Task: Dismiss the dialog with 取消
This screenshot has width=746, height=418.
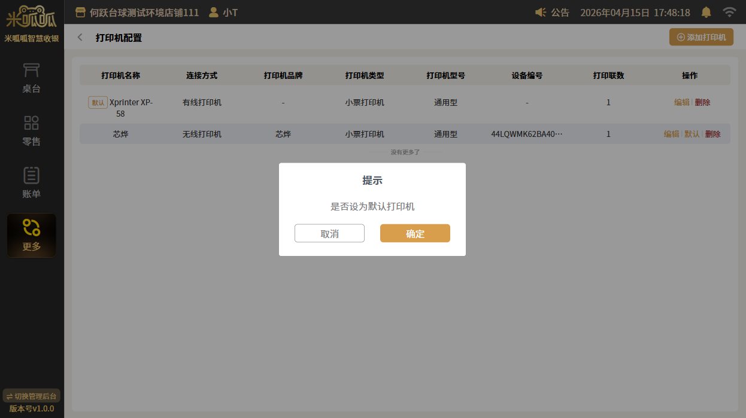Action: point(329,233)
